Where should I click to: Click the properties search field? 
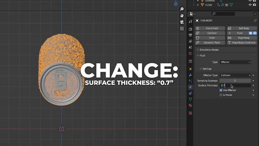[x=223, y=14]
